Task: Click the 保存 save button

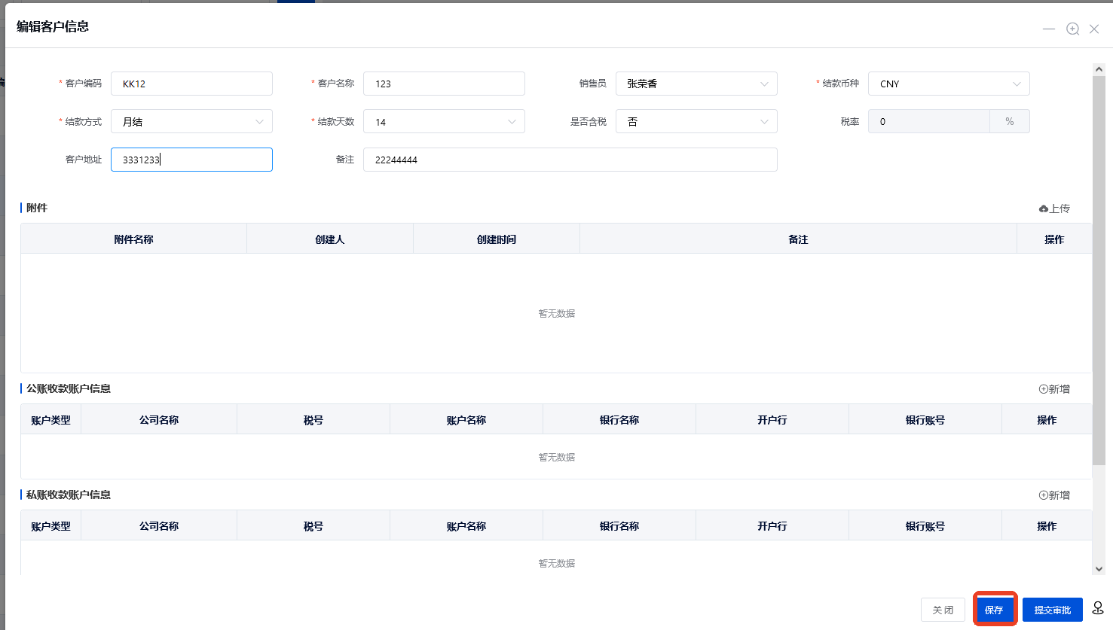Action: [x=995, y=610]
